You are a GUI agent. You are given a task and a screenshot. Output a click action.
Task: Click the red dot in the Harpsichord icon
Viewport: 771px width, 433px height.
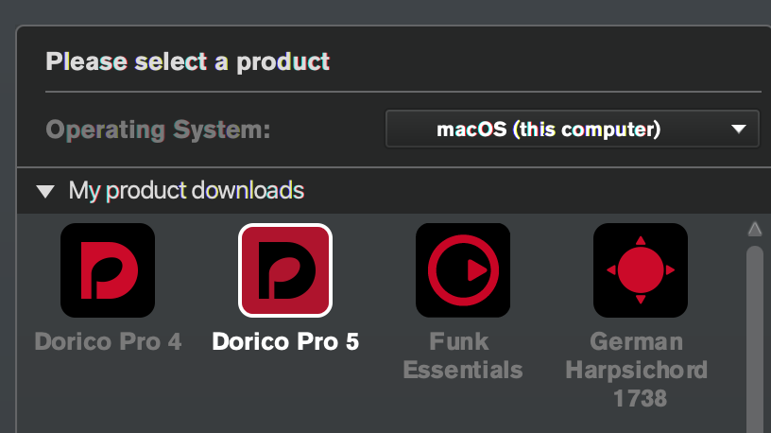pos(641,269)
